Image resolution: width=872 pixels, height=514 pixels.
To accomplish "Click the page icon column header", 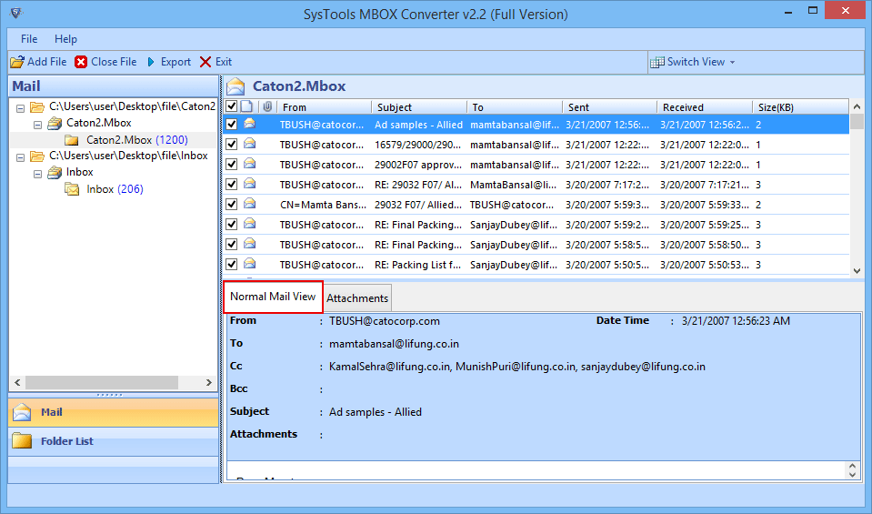I will 247,106.
